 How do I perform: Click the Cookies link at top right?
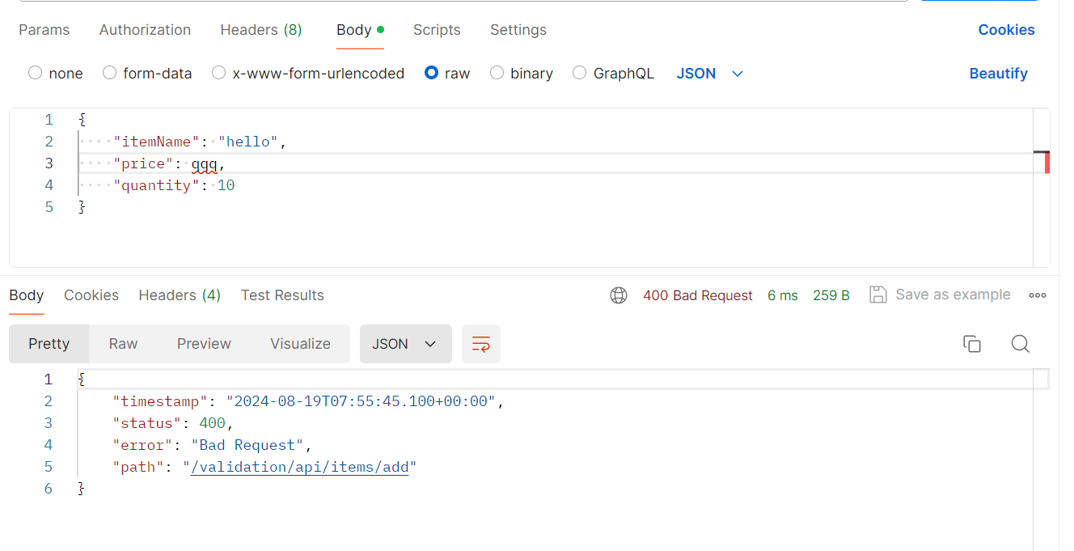(x=1007, y=30)
